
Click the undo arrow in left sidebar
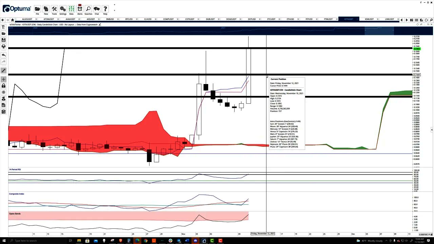[3, 55]
